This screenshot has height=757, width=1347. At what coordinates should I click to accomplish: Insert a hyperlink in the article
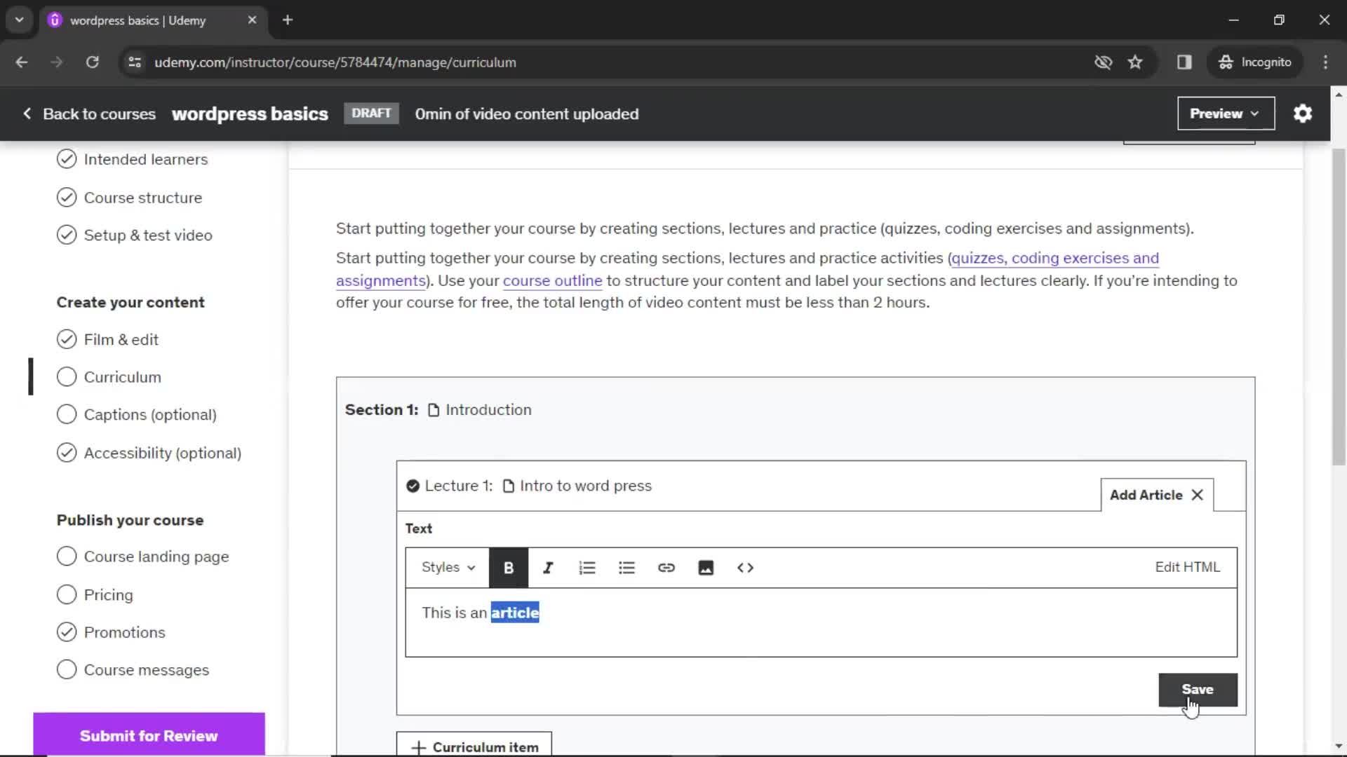coord(666,568)
